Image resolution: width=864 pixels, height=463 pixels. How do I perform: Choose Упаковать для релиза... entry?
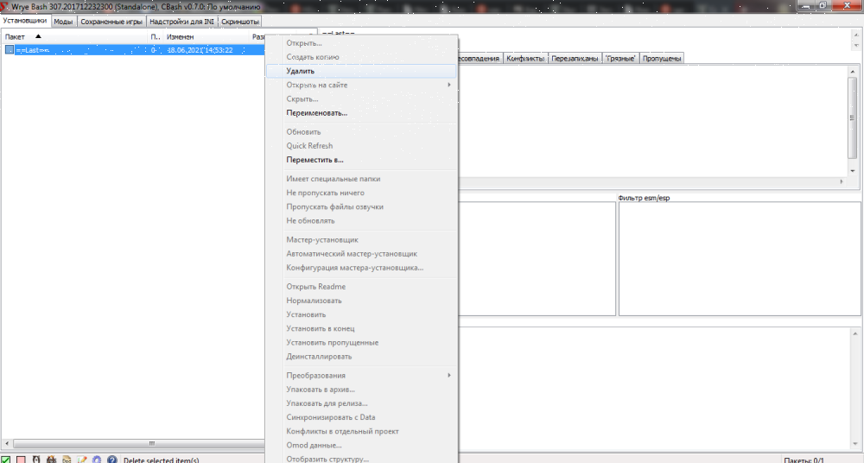coord(361,403)
